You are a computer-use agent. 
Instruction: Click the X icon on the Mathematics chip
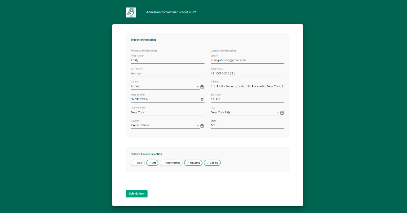coord(163,163)
